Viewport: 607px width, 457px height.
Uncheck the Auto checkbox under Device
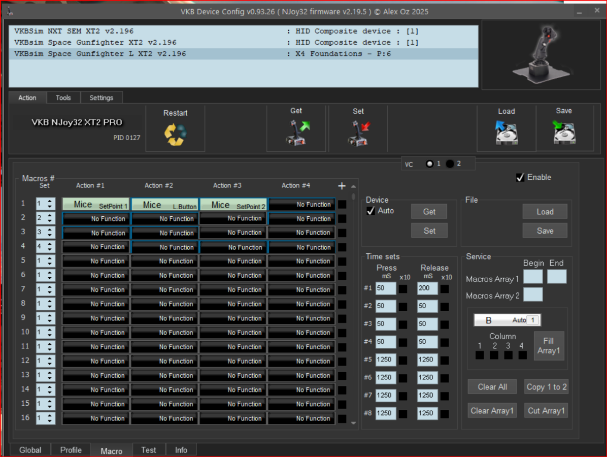click(371, 211)
